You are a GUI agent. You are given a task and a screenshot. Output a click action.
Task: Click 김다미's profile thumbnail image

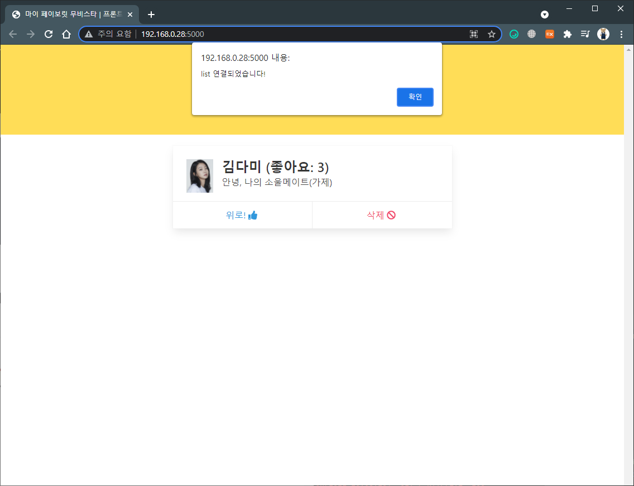(200, 175)
